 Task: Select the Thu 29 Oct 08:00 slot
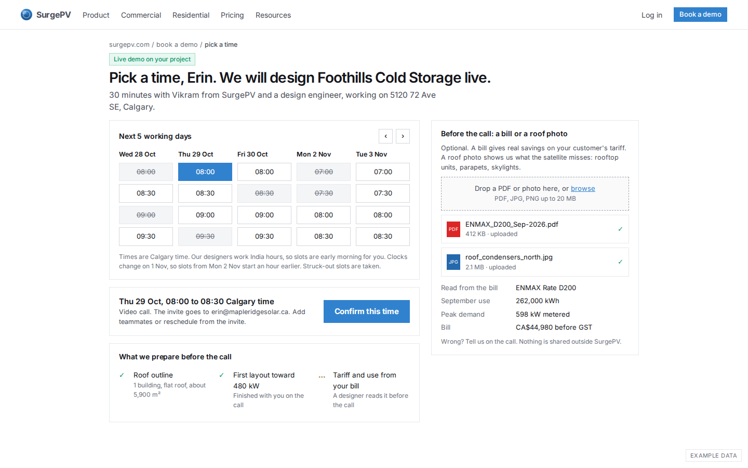coord(205,172)
